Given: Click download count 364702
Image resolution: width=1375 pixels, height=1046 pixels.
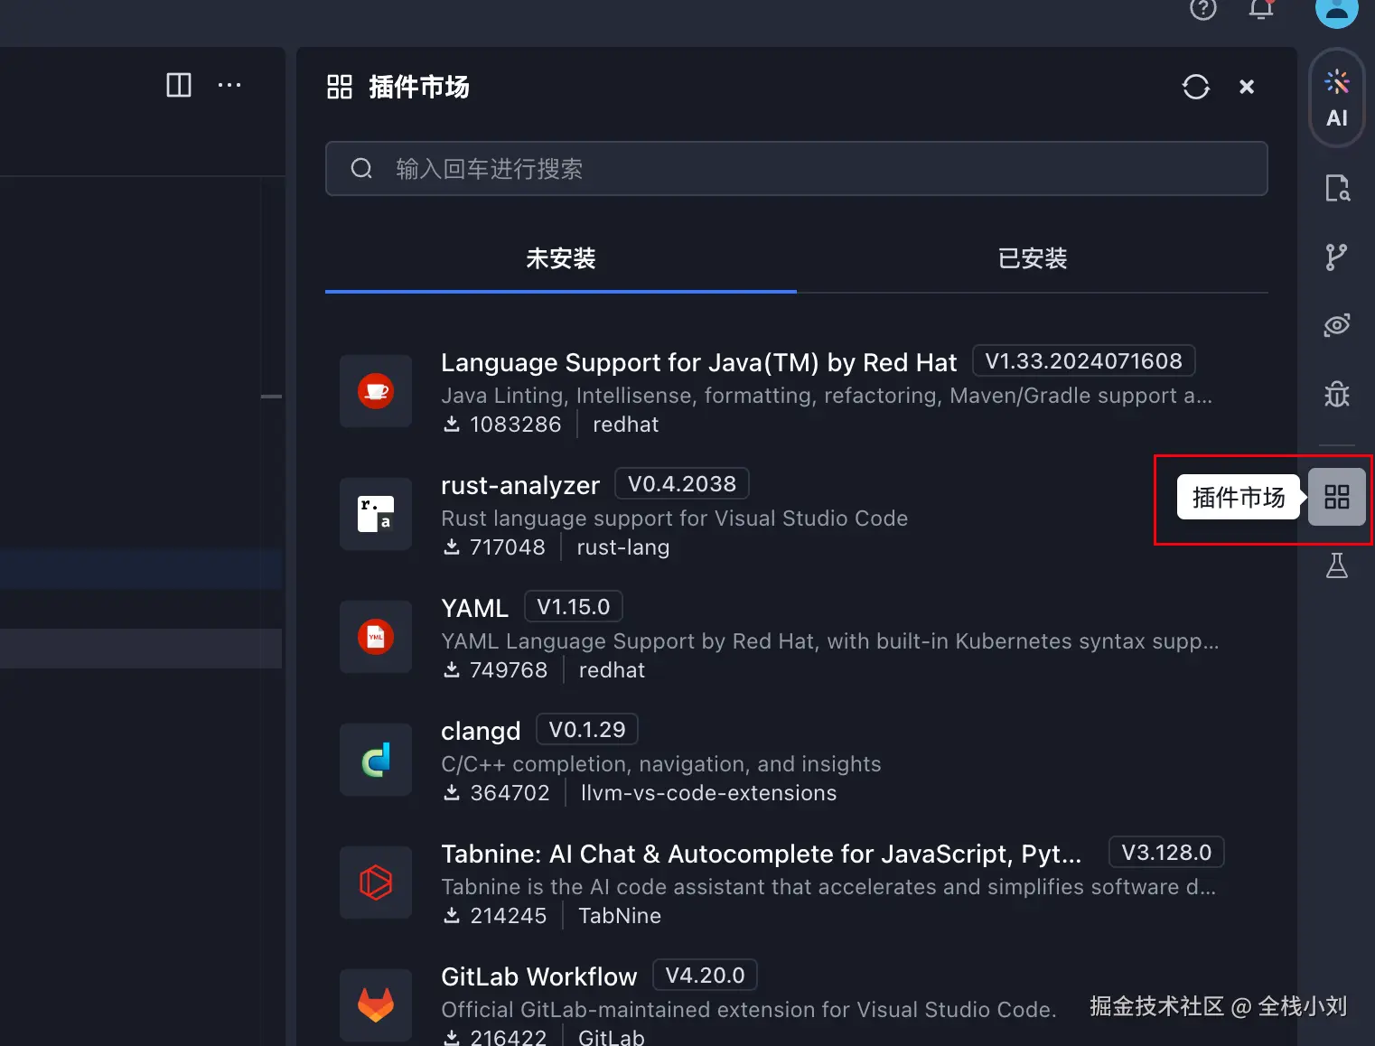Looking at the screenshot, I should pyautogui.click(x=510, y=793).
